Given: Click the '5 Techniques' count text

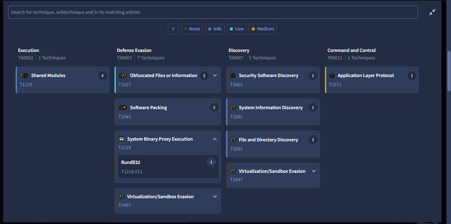Looking at the screenshot, I should tap(263, 58).
